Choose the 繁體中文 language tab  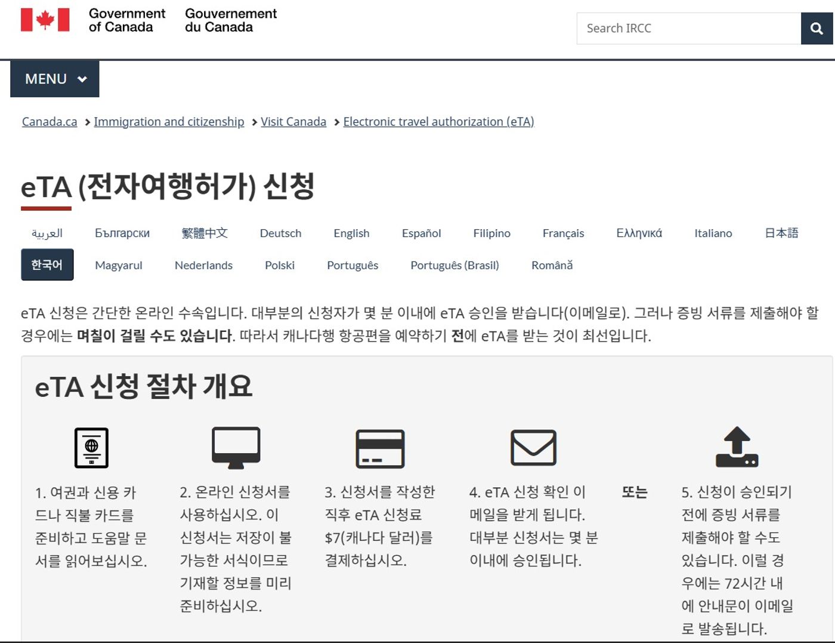click(205, 233)
